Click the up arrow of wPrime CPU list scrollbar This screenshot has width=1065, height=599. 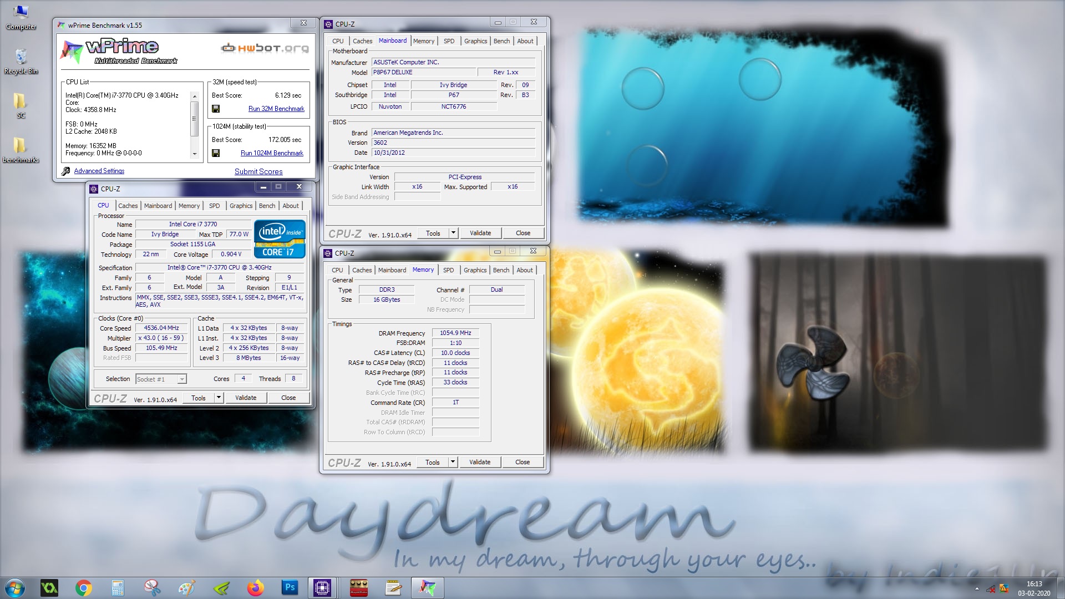coord(194,96)
